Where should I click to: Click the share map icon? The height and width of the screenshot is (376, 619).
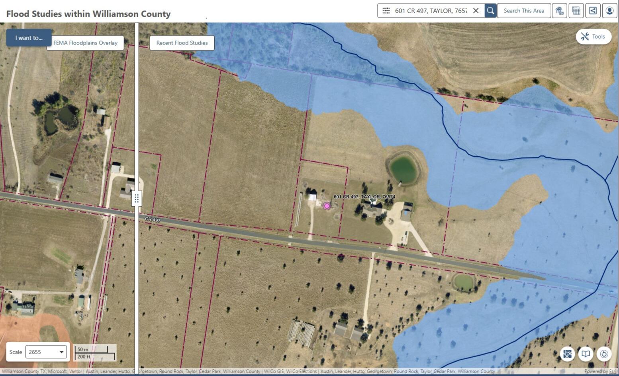593,11
